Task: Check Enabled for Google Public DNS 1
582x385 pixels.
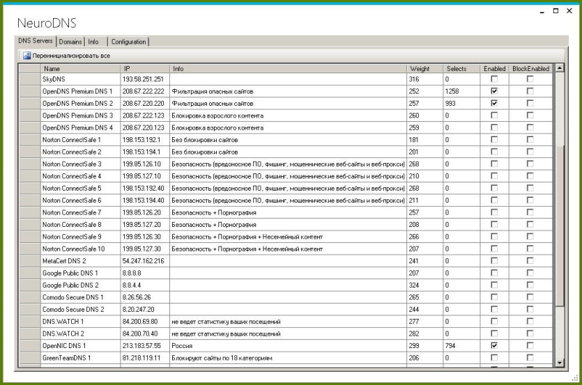Action: pos(494,273)
